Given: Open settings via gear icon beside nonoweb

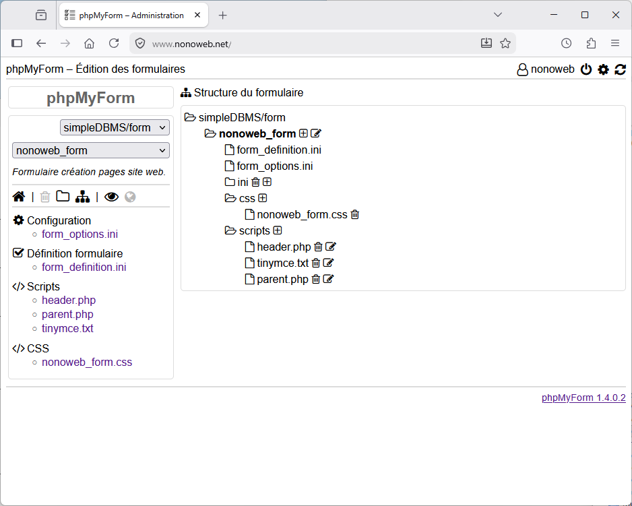Looking at the screenshot, I should pos(604,69).
